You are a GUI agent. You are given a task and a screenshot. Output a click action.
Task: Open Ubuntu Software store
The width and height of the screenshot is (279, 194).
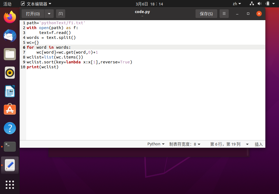[10, 109]
